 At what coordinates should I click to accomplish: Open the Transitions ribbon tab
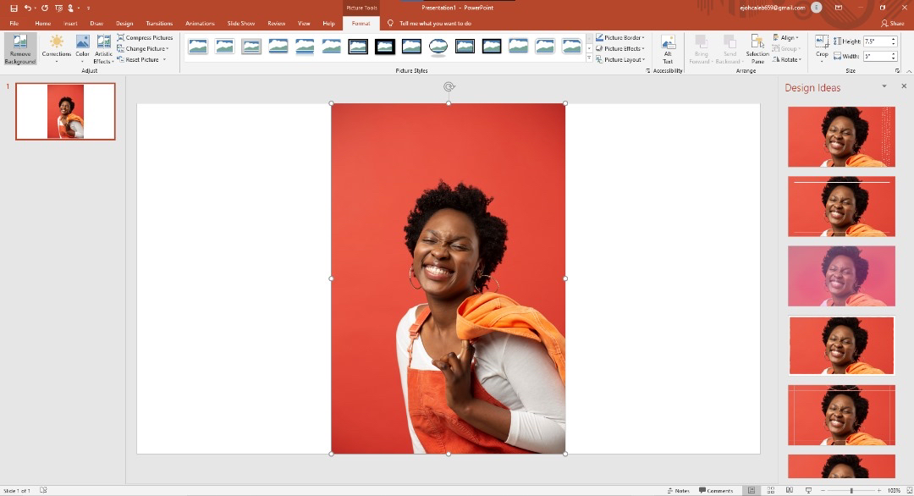[158, 24]
